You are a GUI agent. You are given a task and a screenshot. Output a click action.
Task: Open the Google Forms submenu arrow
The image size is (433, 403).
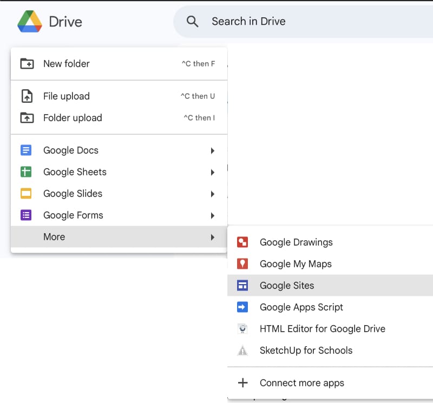coord(213,215)
